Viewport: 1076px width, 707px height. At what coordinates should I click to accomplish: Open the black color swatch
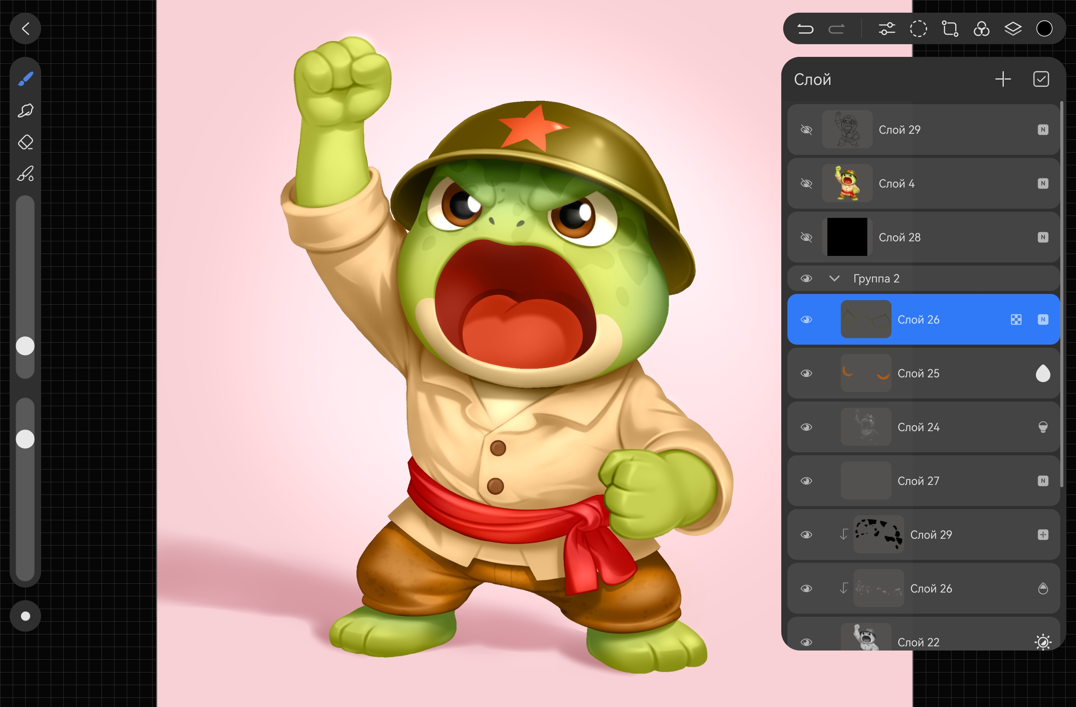click(x=1044, y=29)
